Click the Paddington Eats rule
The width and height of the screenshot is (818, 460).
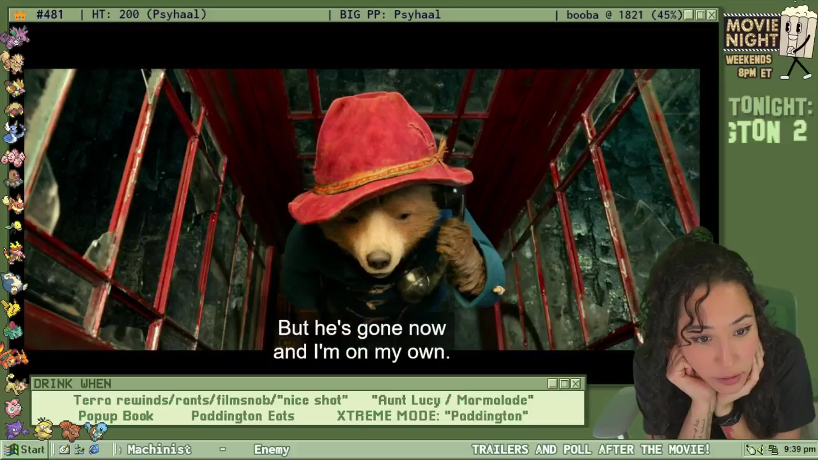click(243, 416)
